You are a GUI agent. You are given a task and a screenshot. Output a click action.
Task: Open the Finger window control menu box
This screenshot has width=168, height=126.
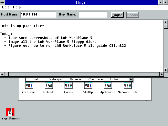pos(2,2)
